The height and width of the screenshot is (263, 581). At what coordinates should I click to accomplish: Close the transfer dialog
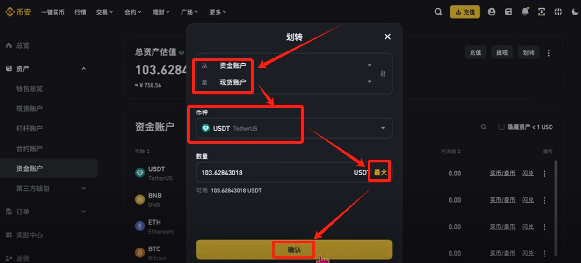(x=387, y=37)
